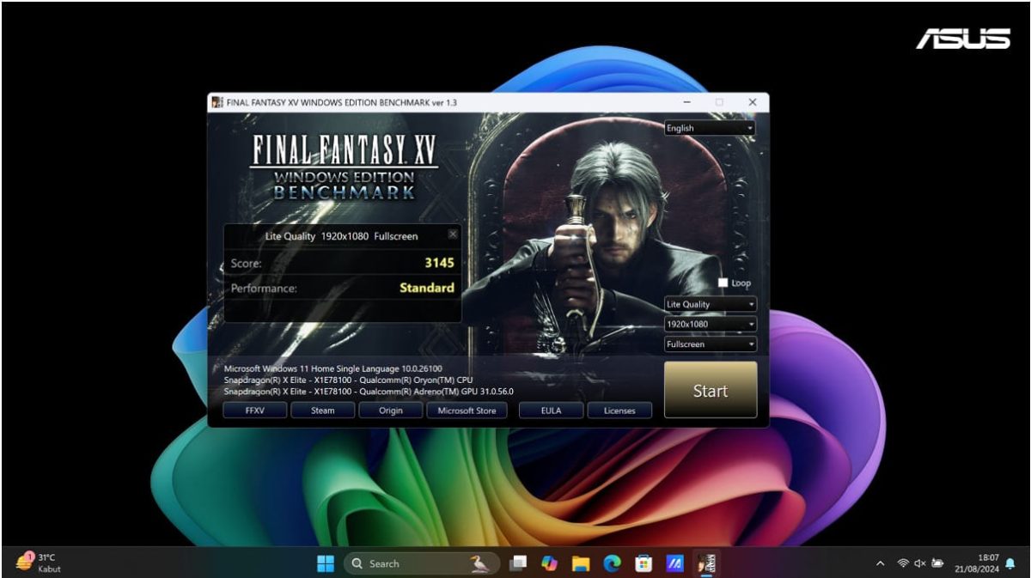Close the Final Fantasy XV Benchmark window

[753, 102]
